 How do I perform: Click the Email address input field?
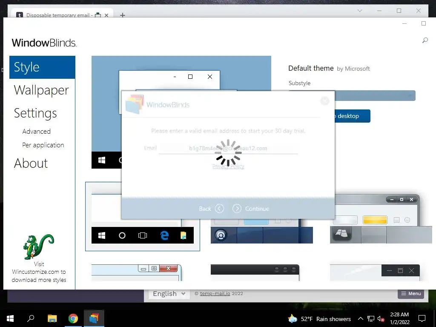tap(228, 148)
